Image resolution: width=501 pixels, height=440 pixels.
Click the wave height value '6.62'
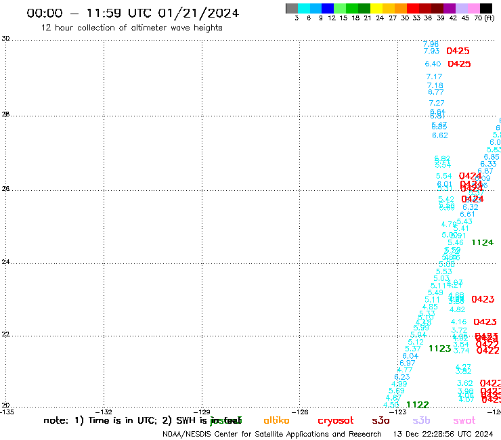440,135
